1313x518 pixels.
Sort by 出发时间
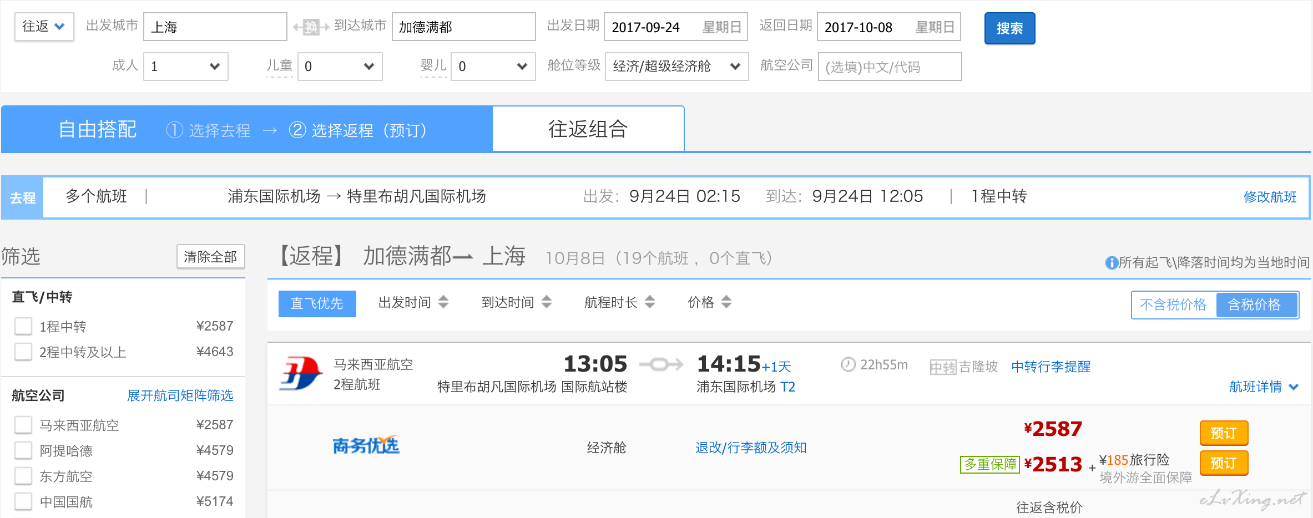405,302
